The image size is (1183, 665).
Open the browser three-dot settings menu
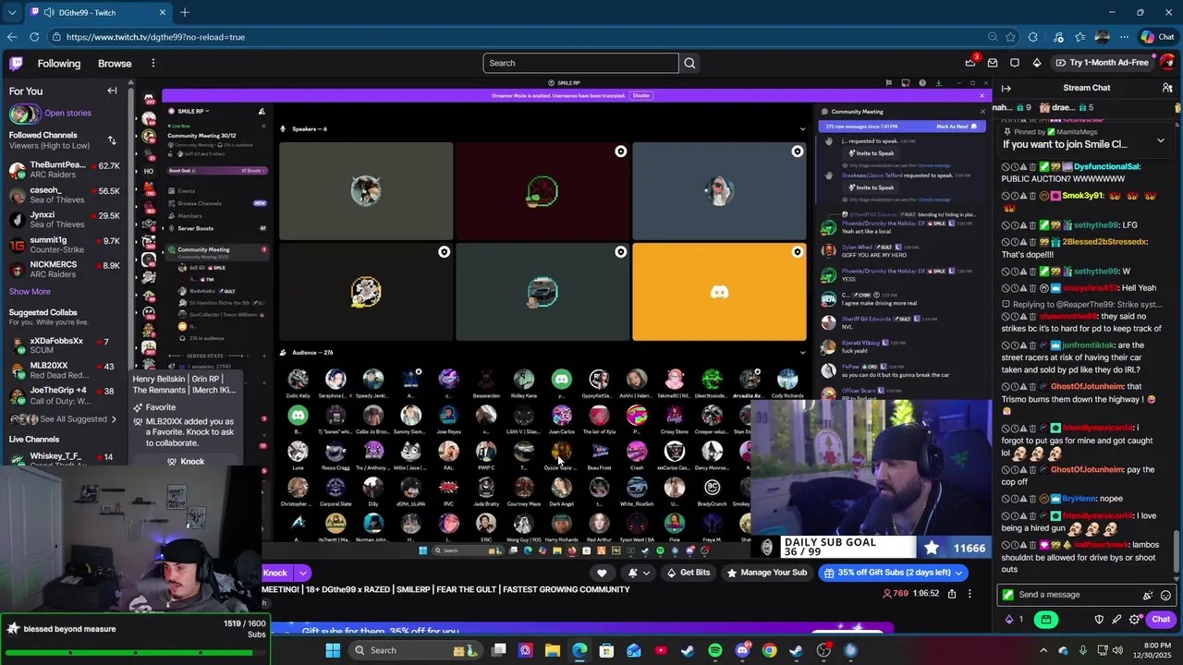point(1125,37)
